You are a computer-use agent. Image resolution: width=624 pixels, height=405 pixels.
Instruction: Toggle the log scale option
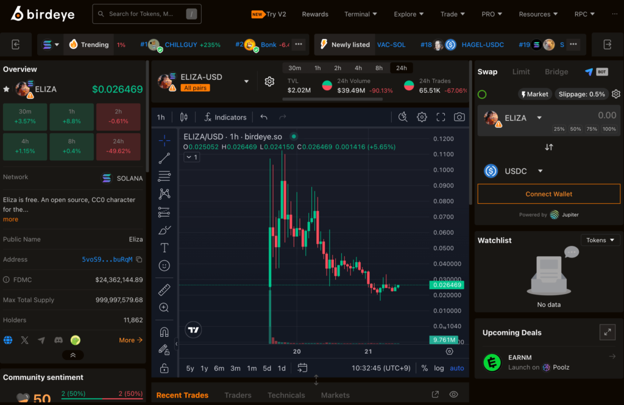pos(439,368)
